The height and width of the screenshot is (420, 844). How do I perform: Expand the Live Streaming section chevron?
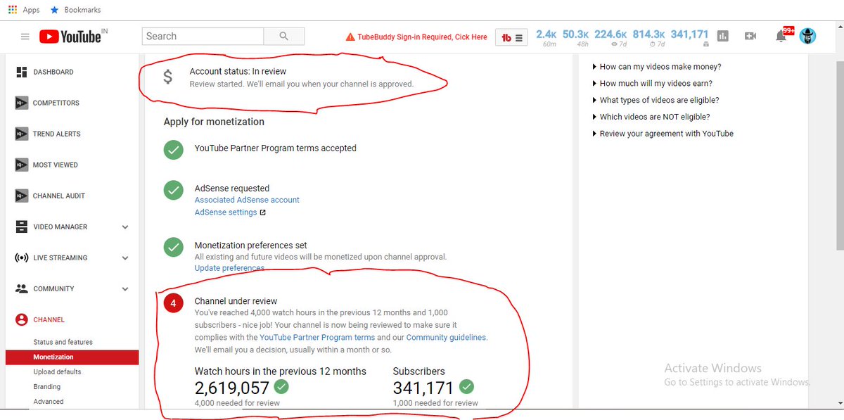125,257
